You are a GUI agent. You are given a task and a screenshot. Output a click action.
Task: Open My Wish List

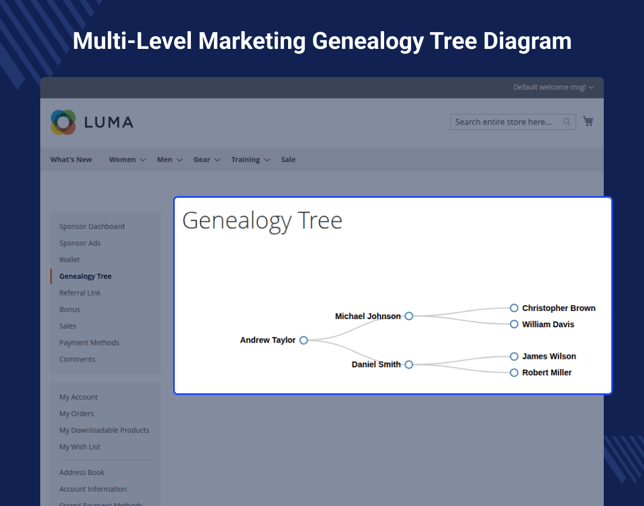[x=80, y=447]
